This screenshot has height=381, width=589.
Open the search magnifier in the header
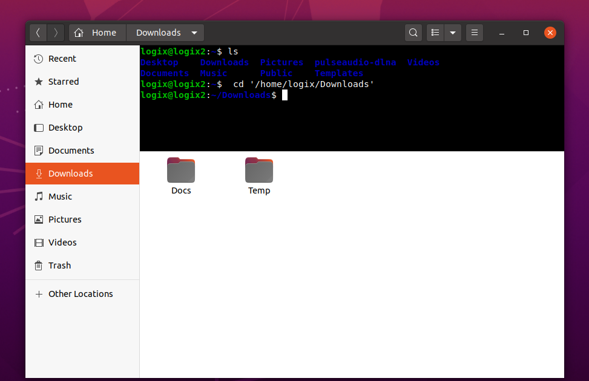[413, 33]
